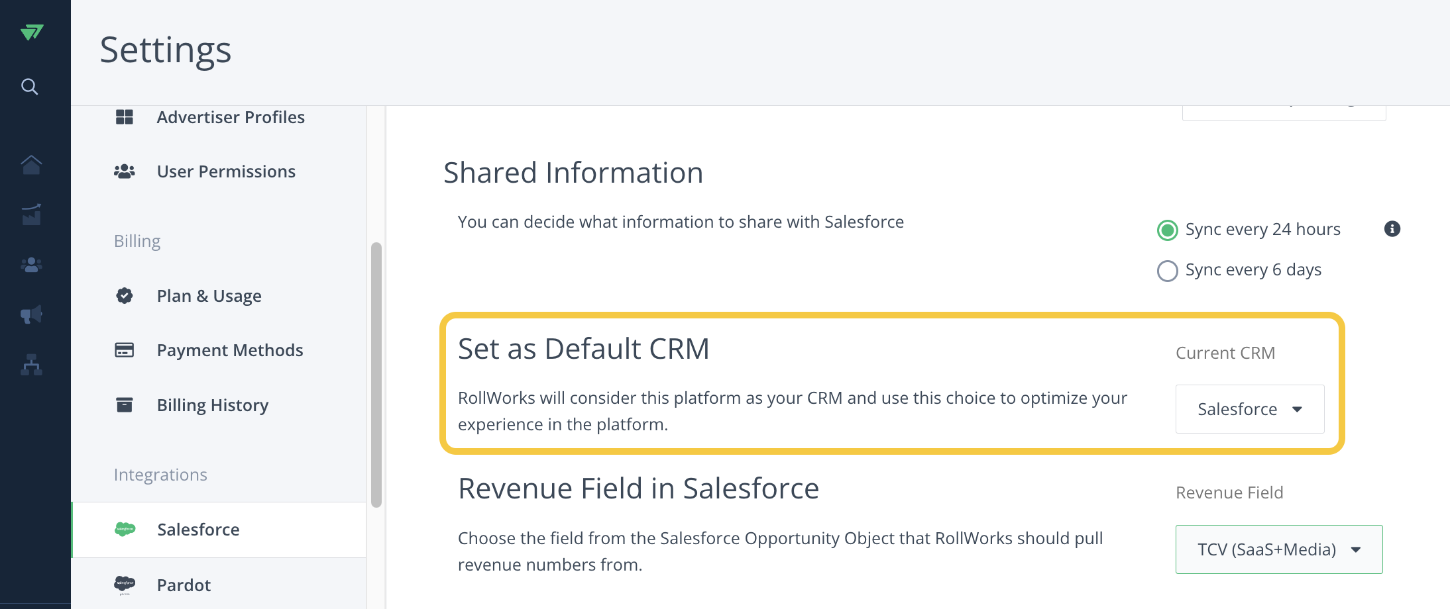
Task: Select Sync every 24 hours
Action: click(1167, 230)
